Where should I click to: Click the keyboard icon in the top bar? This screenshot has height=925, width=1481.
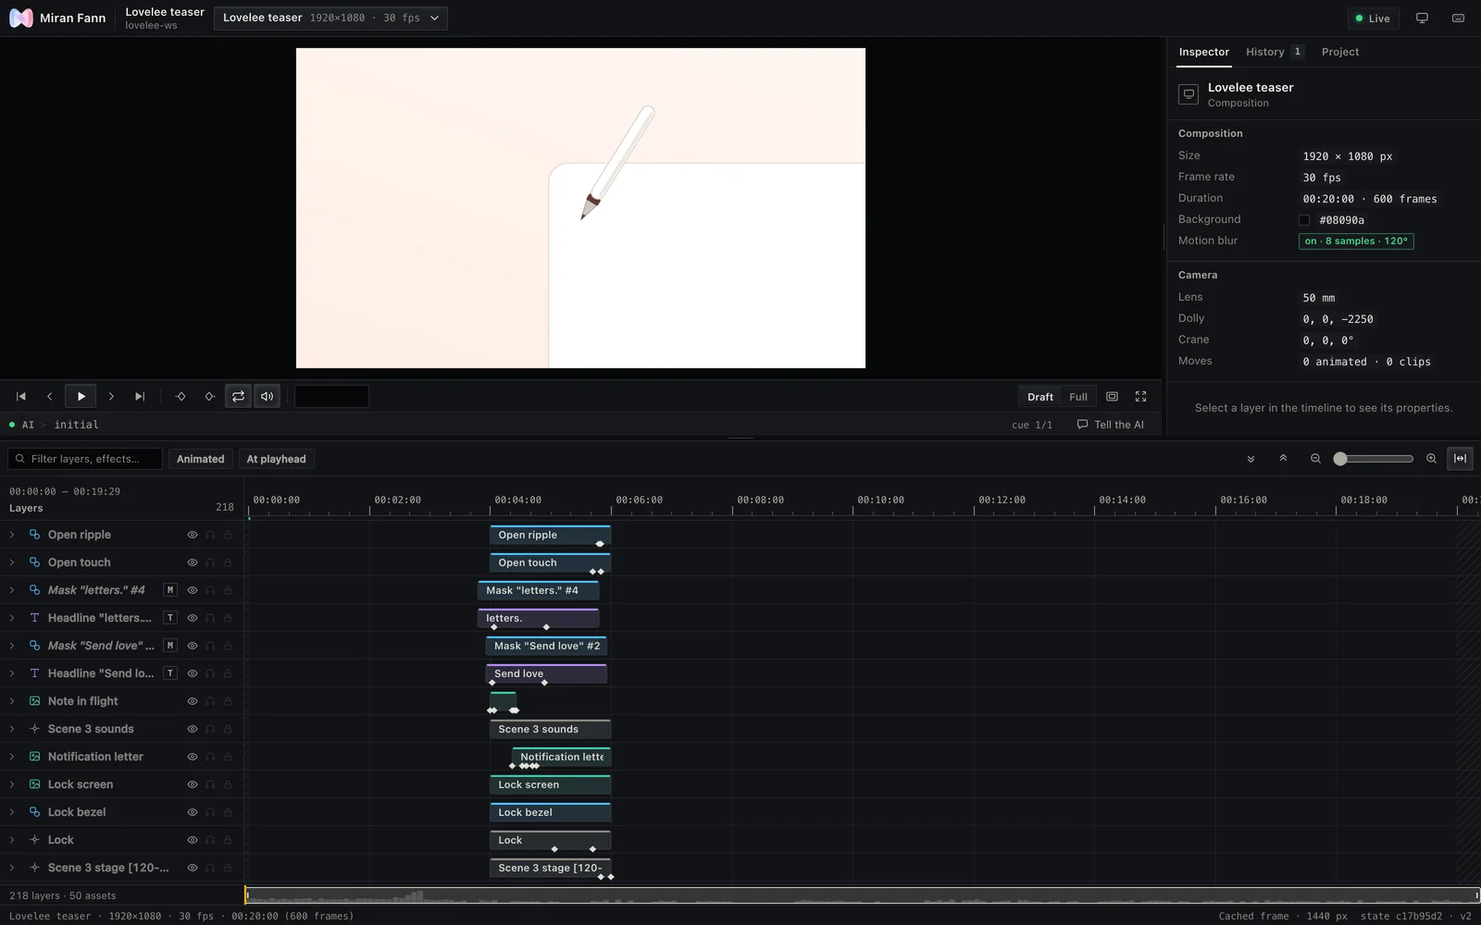(x=1458, y=18)
